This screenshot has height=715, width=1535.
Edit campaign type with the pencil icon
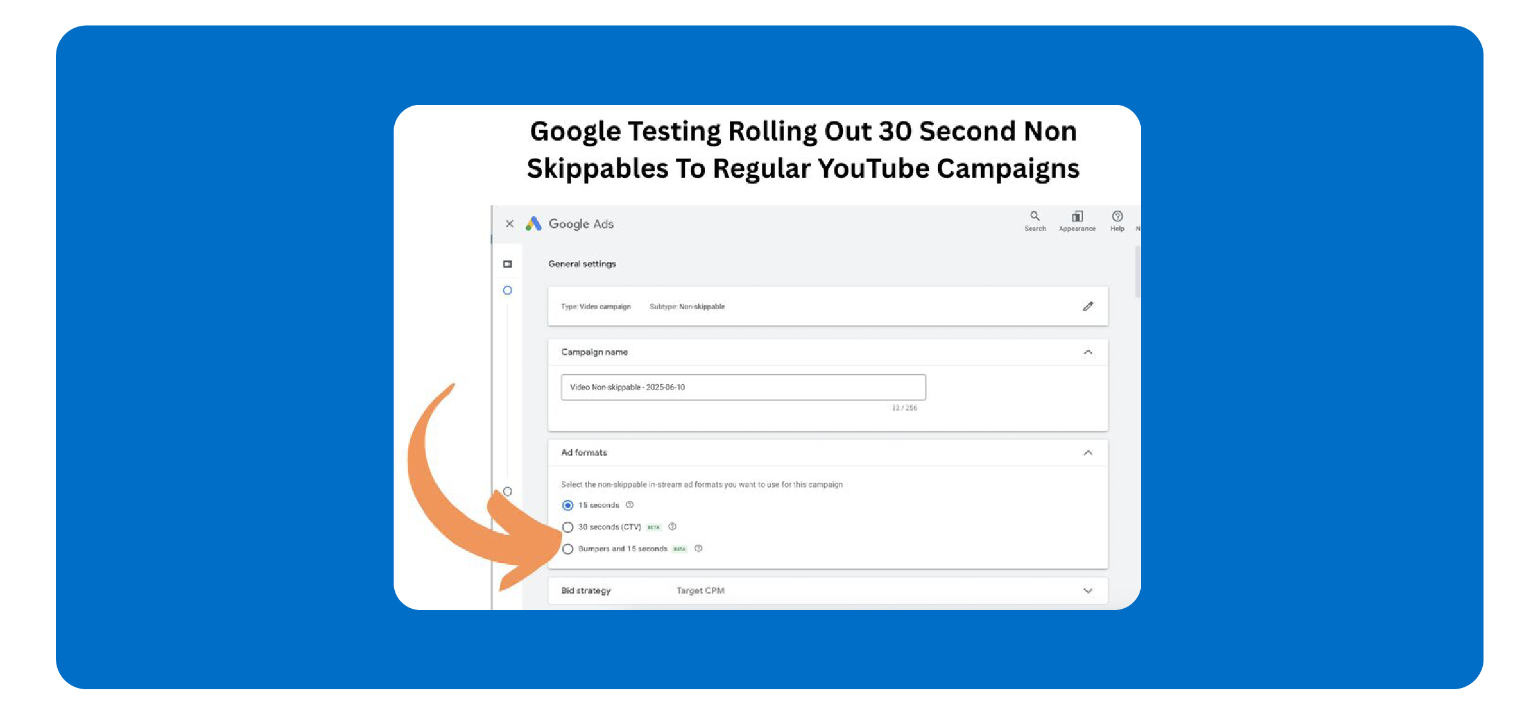pyautogui.click(x=1087, y=306)
